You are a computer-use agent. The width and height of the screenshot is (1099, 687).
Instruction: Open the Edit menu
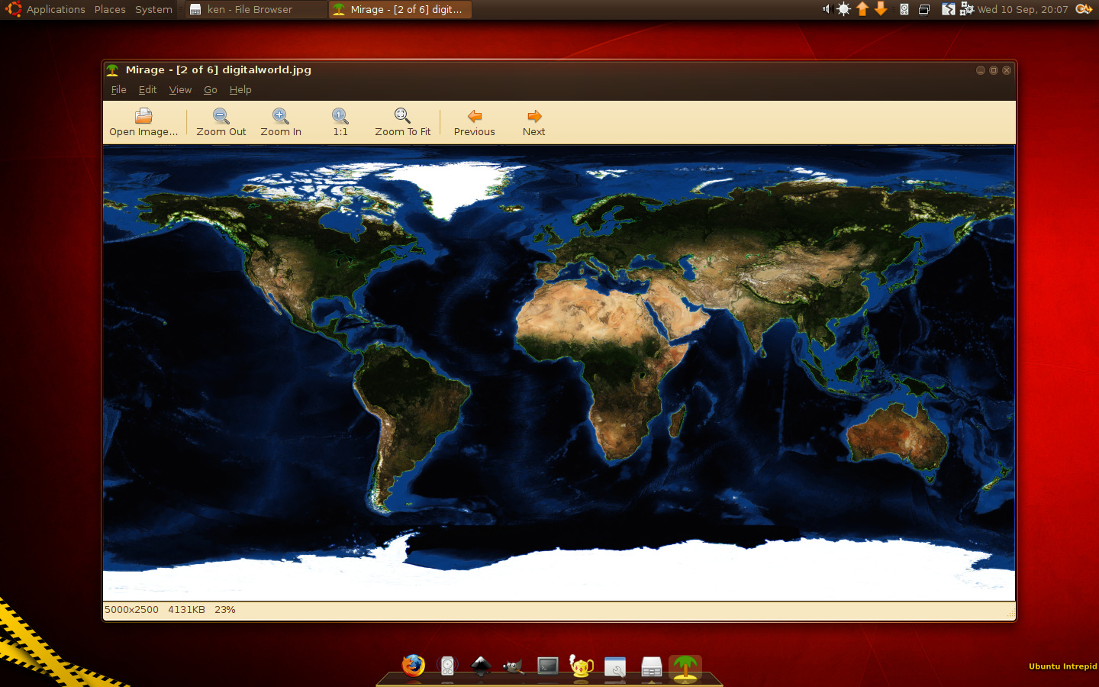click(147, 89)
